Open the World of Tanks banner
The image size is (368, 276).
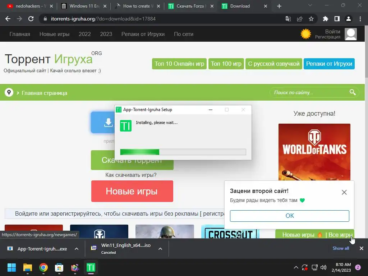(314, 152)
